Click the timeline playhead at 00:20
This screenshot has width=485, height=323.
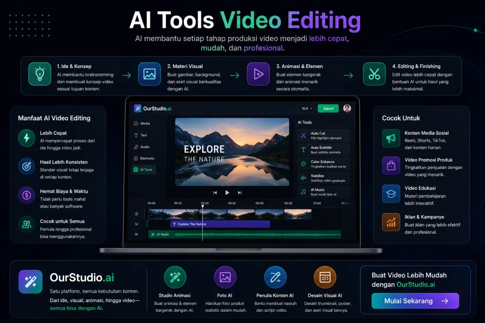pyautogui.click(x=203, y=206)
